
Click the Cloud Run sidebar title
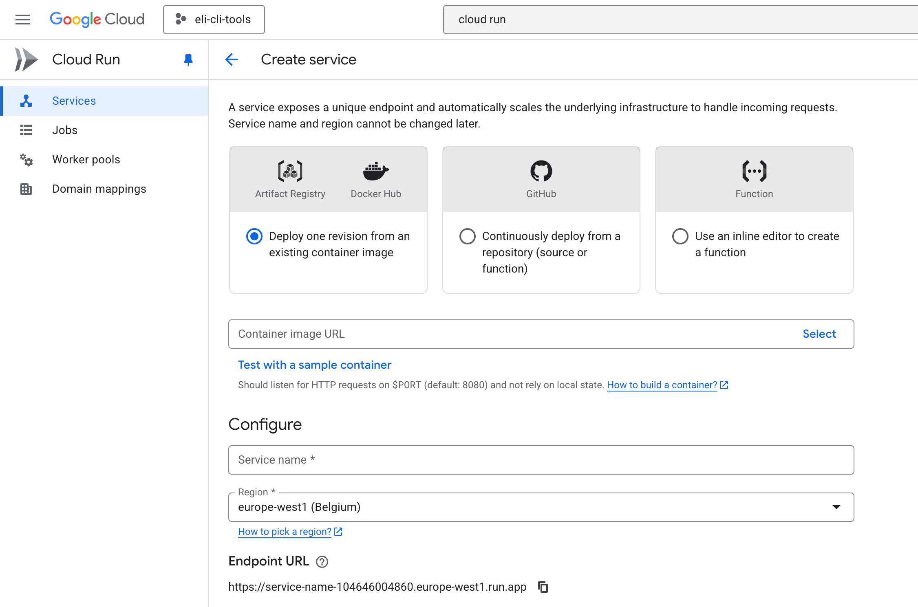click(86, 59)
